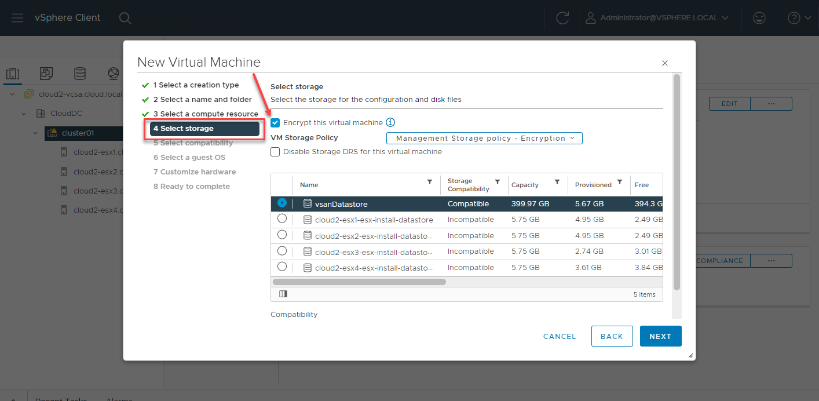Click the refresh icon in header
The image size is (819, 401).
pos(562,18)
